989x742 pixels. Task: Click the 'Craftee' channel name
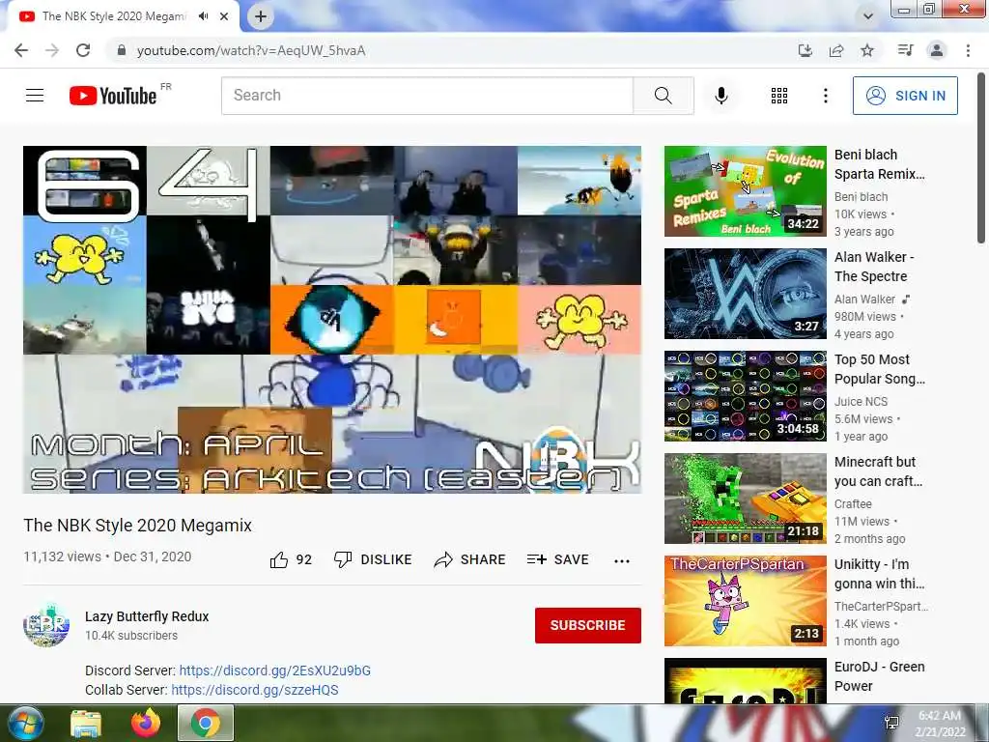tap(854, 503)
